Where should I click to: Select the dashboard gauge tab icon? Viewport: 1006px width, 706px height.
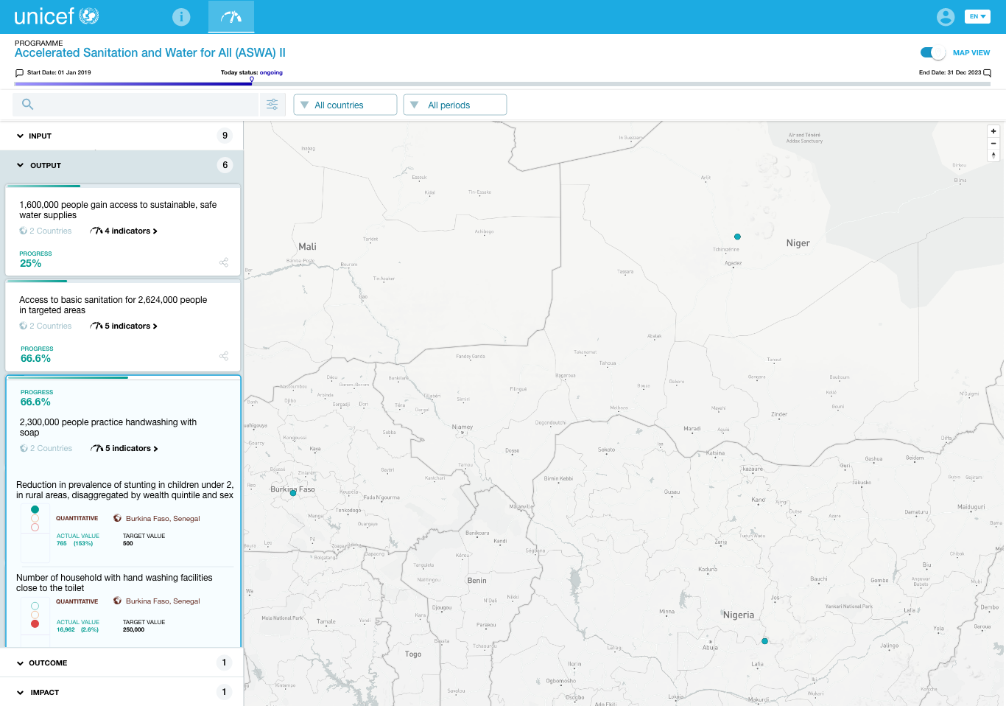[231, 16]
